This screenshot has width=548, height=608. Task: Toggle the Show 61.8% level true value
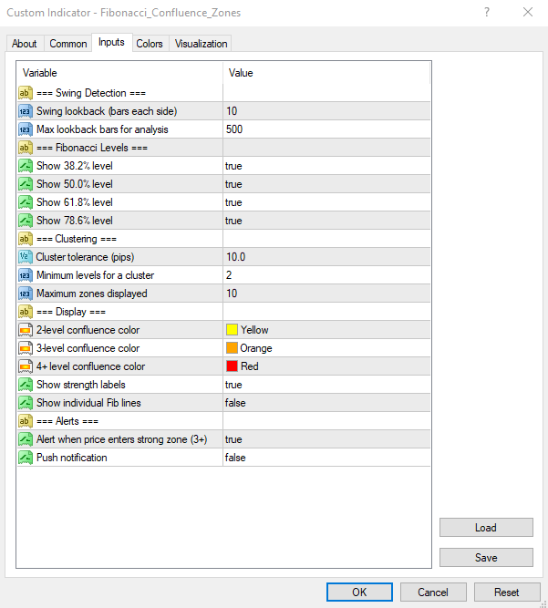tap(326, 202)
